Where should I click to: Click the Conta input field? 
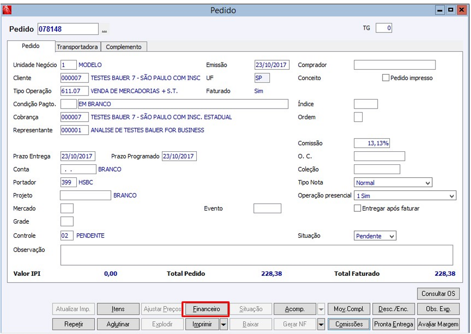pos(78,169)
